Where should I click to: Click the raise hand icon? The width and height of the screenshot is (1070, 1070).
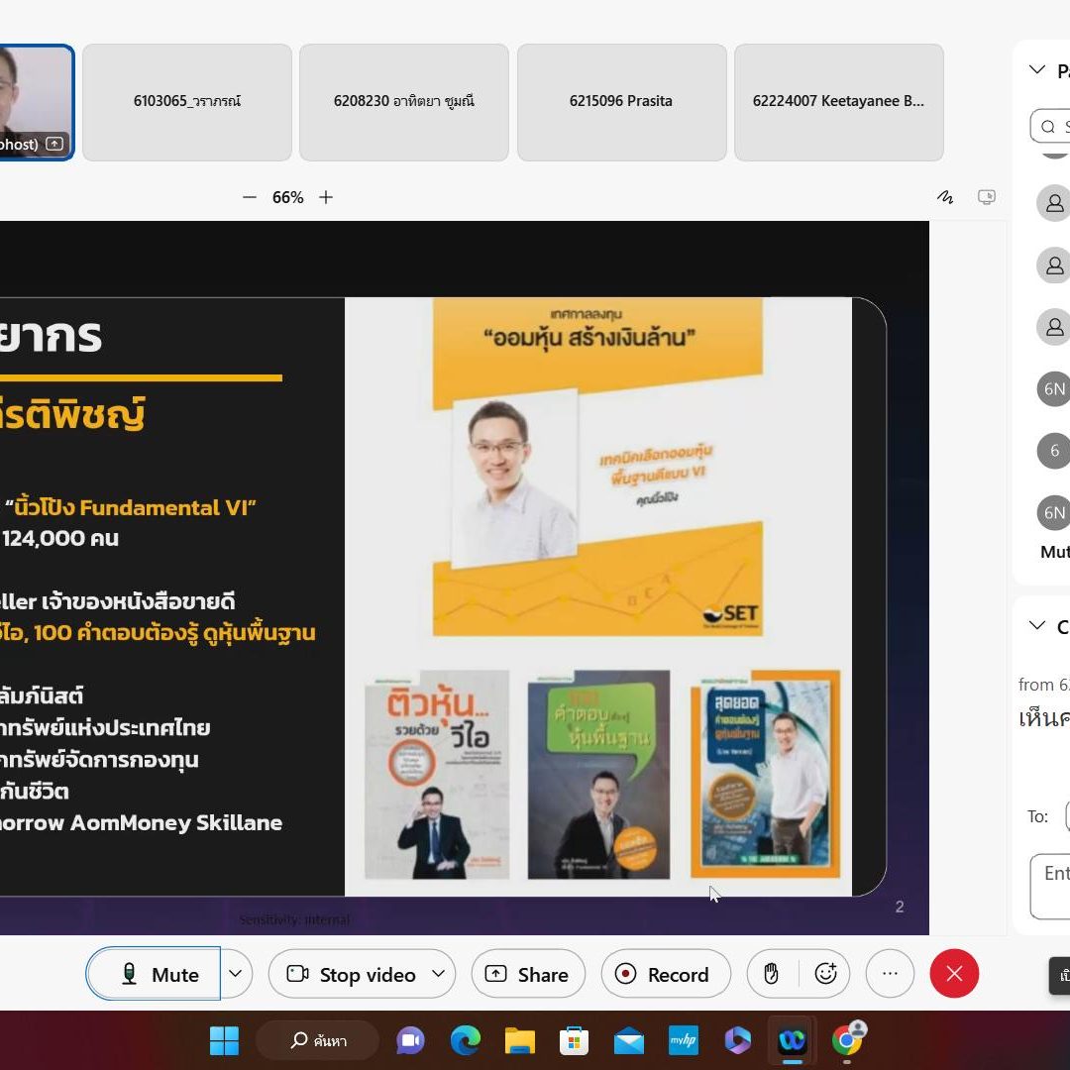tap(772, 974)
